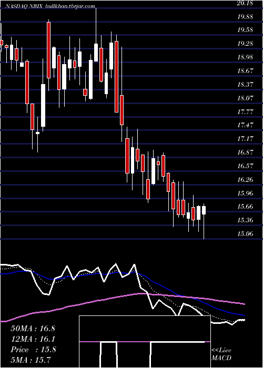
Task: Click the 12MA : 16.1 readout
Action: pyautogui.click(x=33, y=339)
